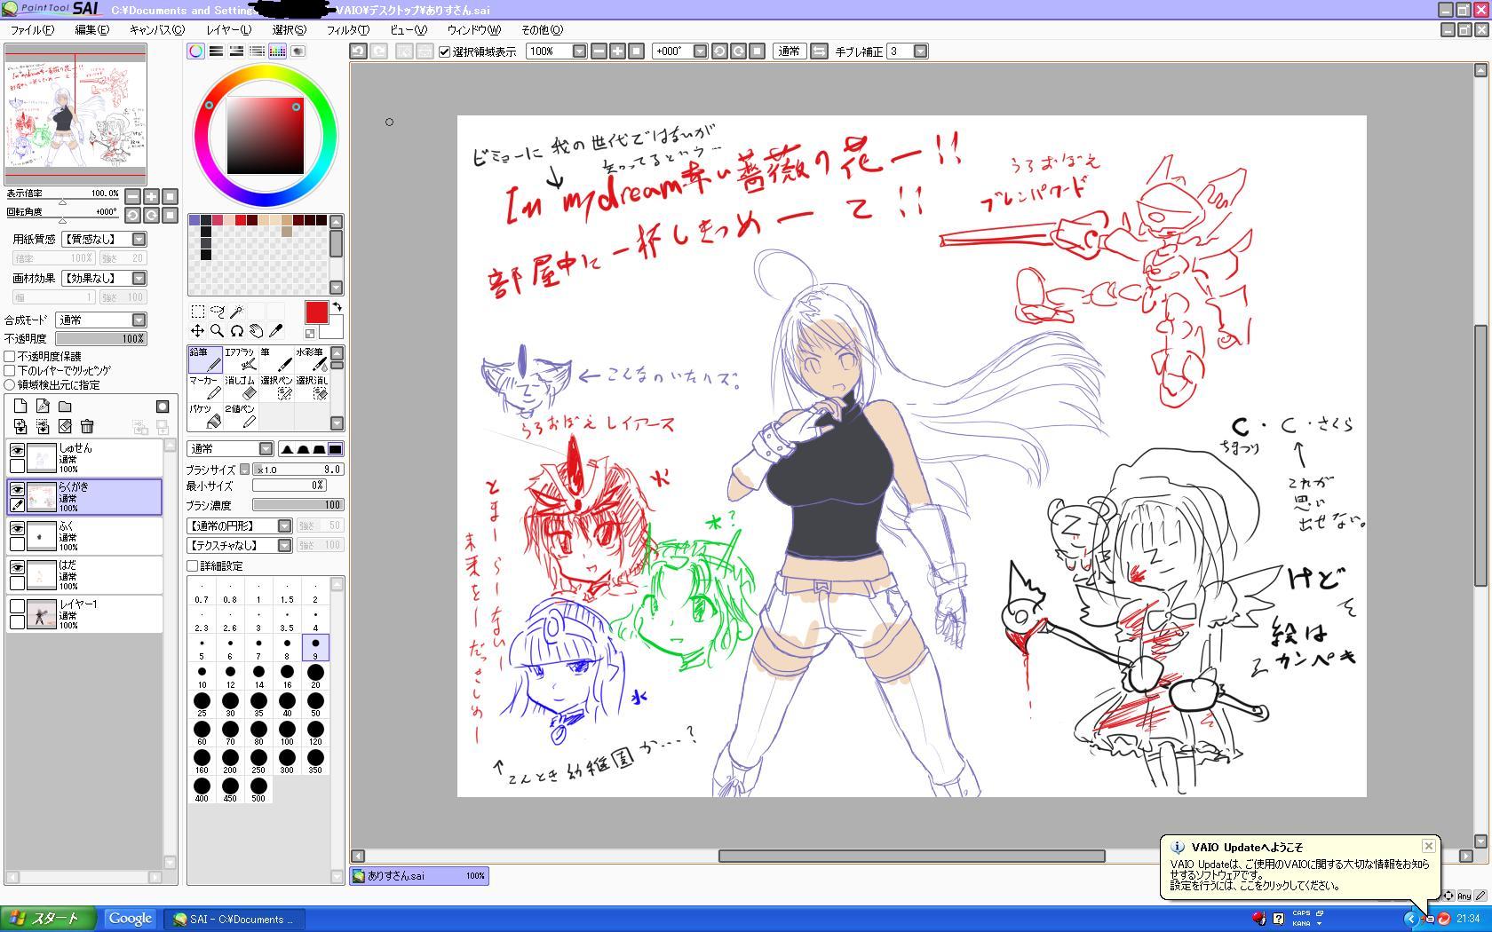Show the color wheel panel
1492x932 pixels.
pyautogui.click(x=195, y=51)
